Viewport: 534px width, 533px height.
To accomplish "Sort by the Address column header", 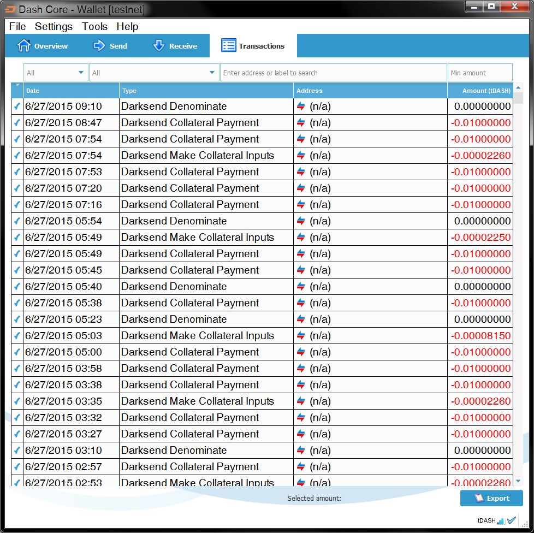I will (x=370, y=91).
